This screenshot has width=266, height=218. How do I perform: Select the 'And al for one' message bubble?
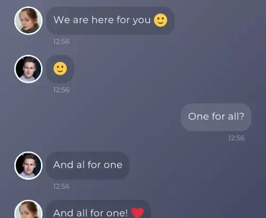[x=88, y=165]
